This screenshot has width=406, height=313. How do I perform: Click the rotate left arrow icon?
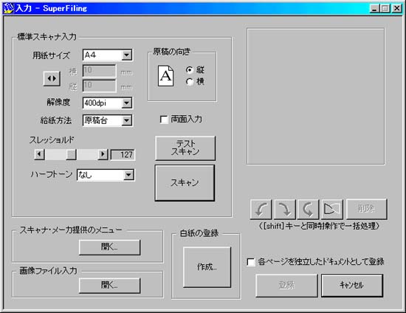pos(261,209)
